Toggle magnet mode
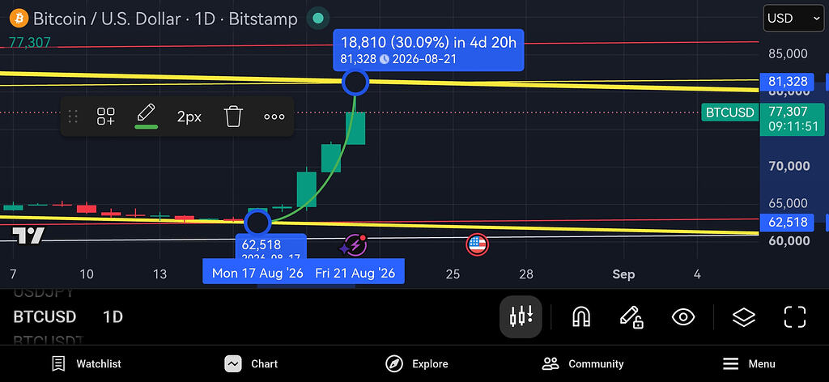829x382 pixels. click(x=581, y=317)
